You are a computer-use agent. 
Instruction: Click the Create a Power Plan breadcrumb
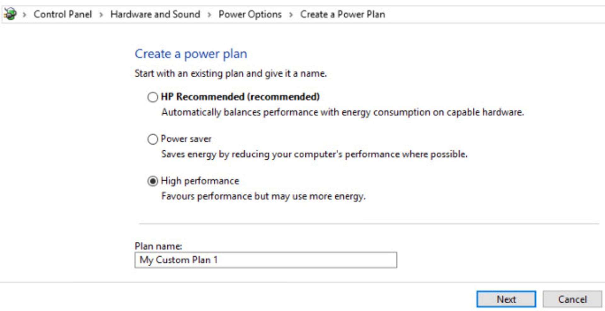pos(343,14)
